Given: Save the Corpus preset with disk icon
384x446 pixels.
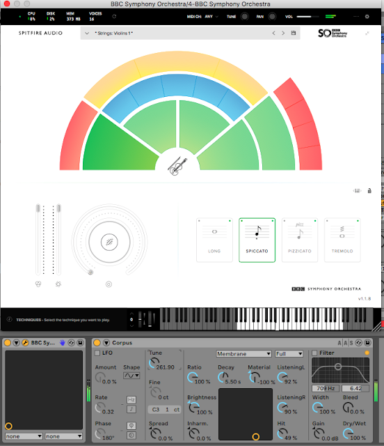Looking at the screenshot, I should (367, 343).
